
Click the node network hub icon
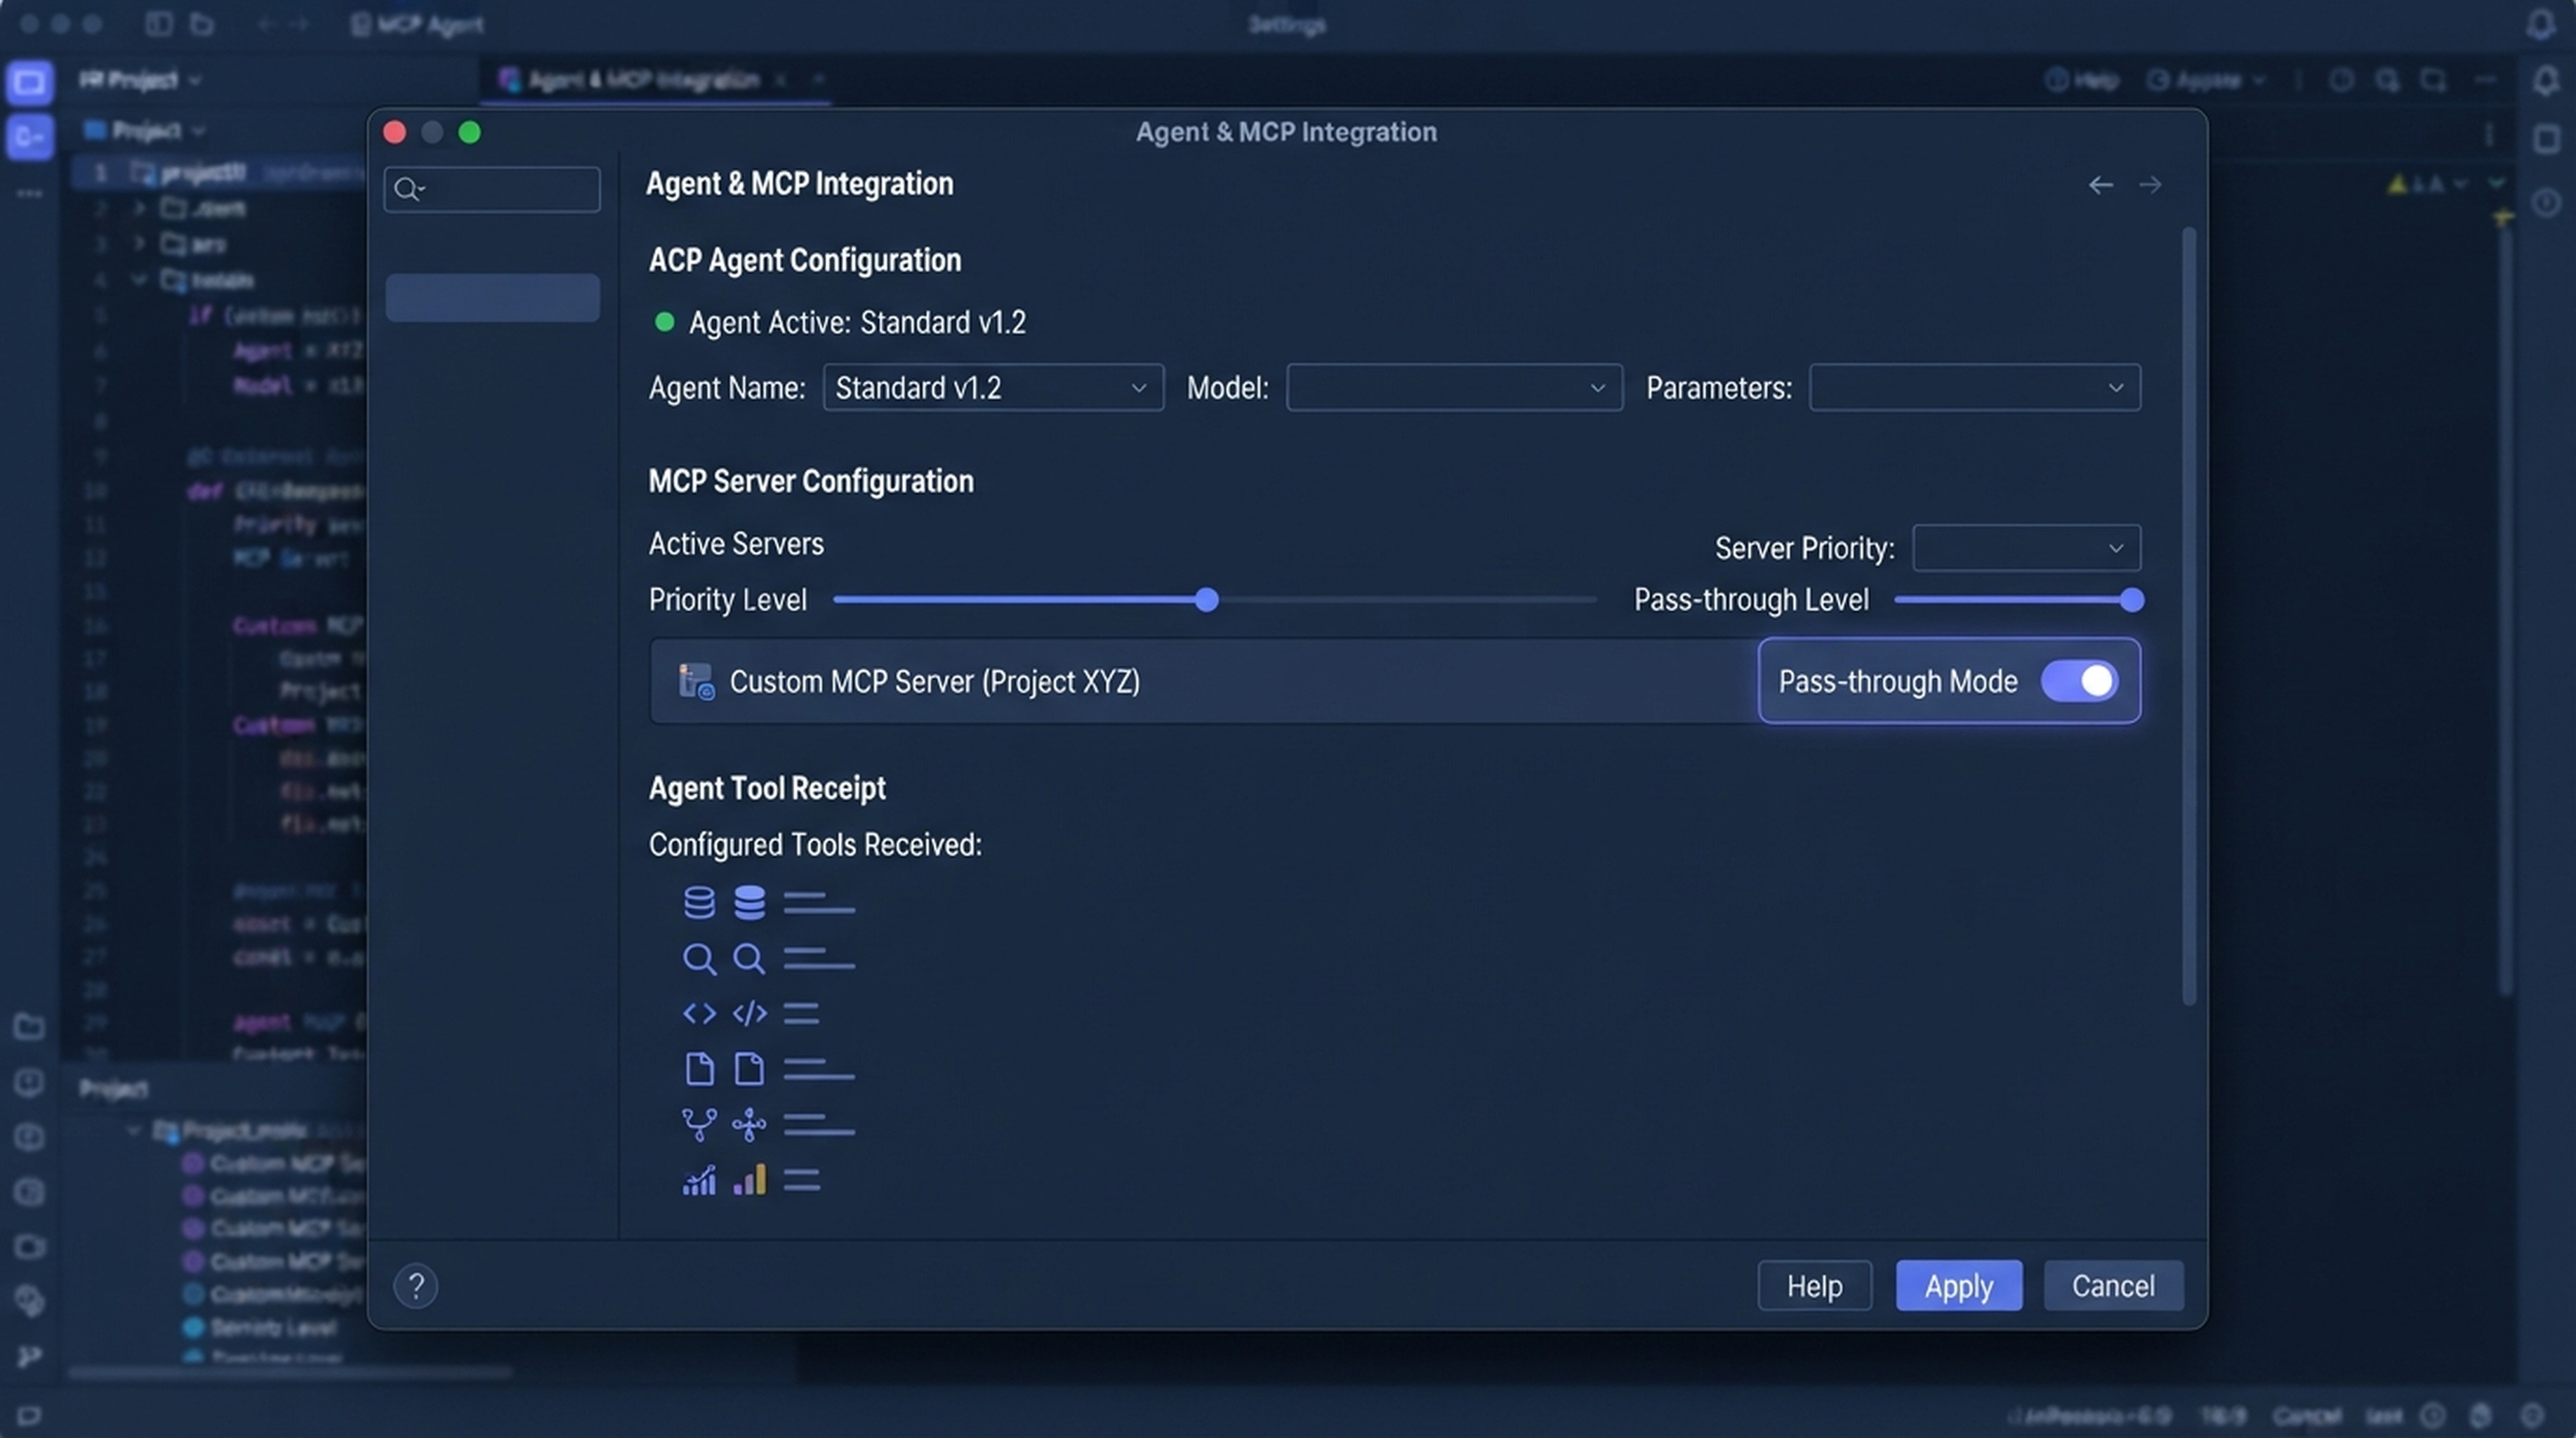749,1125
